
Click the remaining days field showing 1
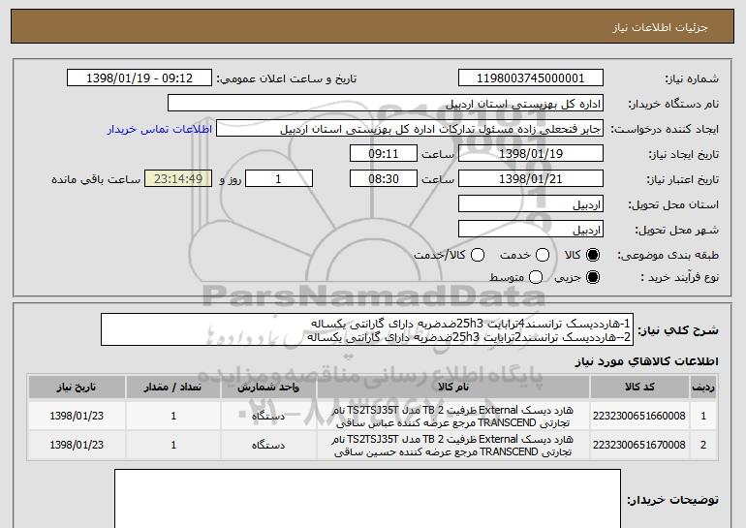[279, 179]
